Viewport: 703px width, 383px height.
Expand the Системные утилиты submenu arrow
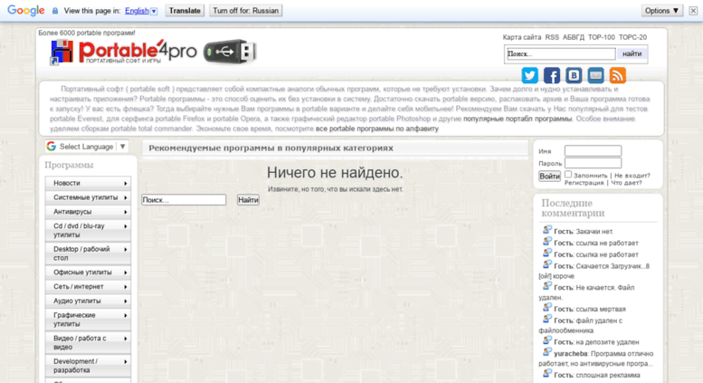pyautogui.click(x=126, y=197)
